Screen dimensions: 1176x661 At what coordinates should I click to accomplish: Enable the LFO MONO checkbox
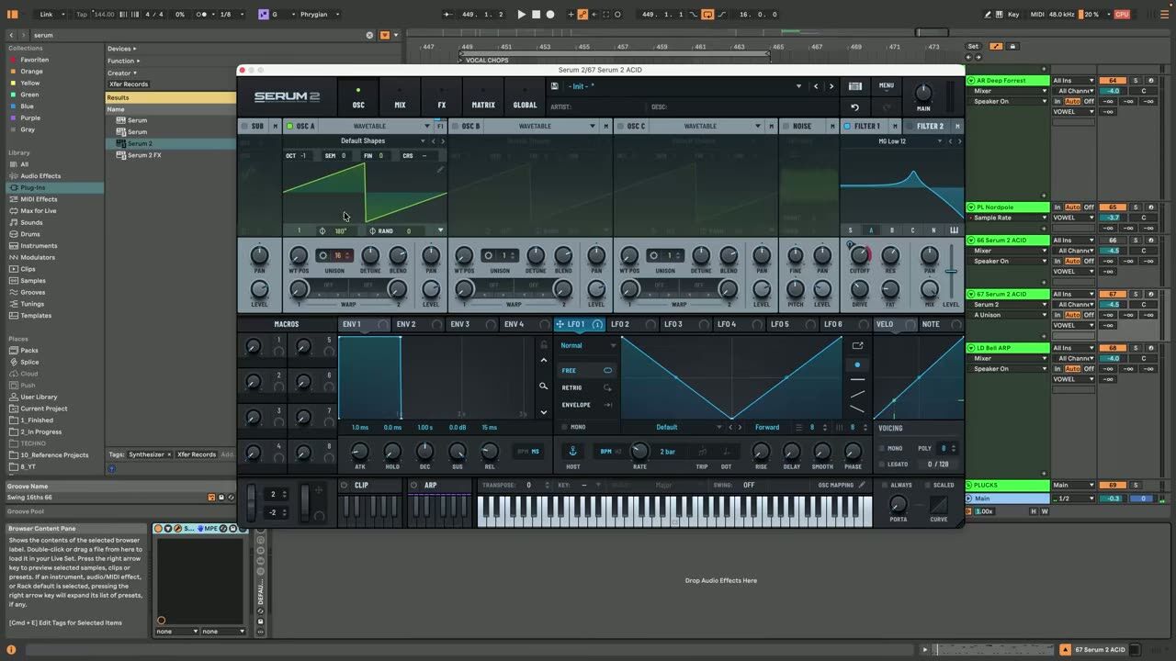click(x=562, y=427)
